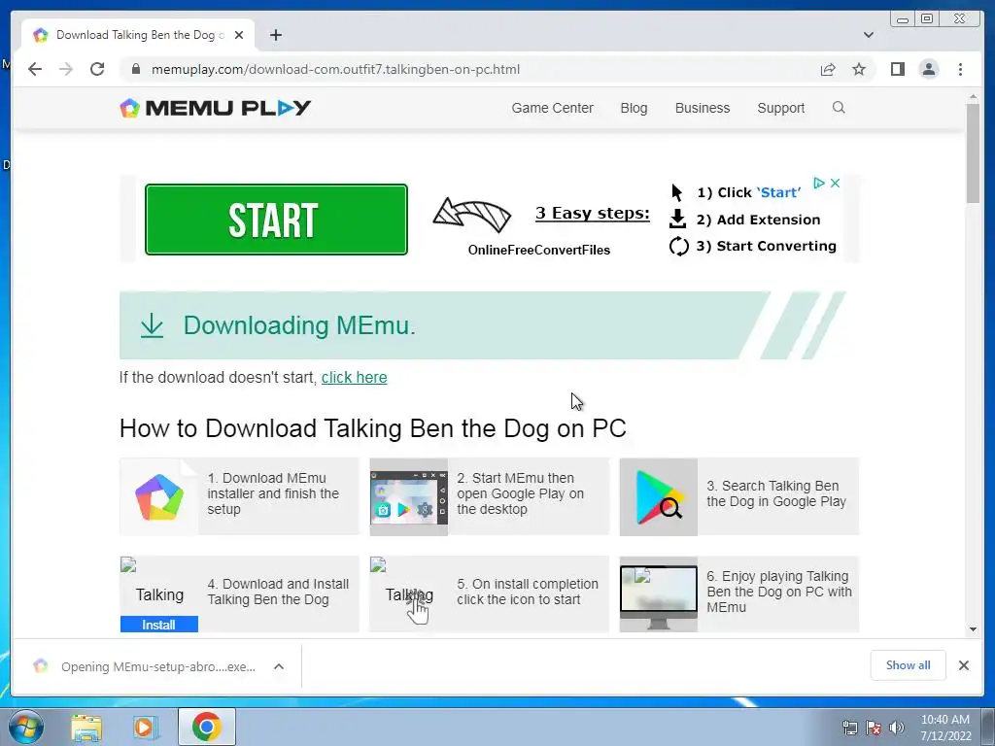Image resolution: width=995 pixels, height=746 pixels.
Task: Expand the tab search chevron
Action: [x=868, y=35]
